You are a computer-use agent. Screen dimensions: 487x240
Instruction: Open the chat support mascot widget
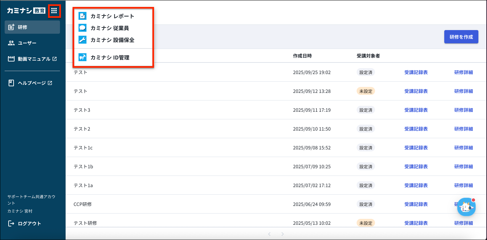click(466, 207)
